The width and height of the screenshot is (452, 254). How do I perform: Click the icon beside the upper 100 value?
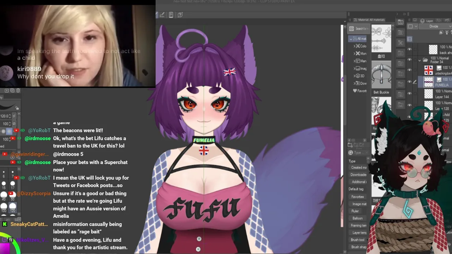[x=14, y=123]
